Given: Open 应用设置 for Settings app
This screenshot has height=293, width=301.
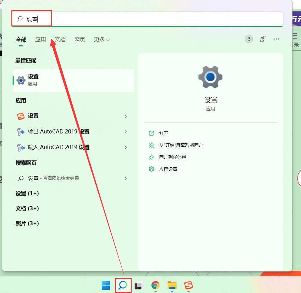Looking at the screenshot, I should click(x=168, y=169).
